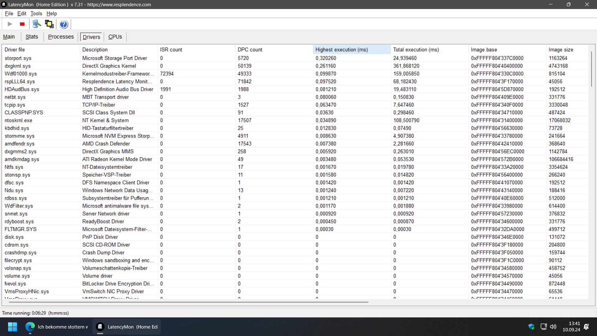Image resolution: width=597 pixels, height=336 pixels.
Task: Switch to the Processes tab
Action: (x=61, y=37)
